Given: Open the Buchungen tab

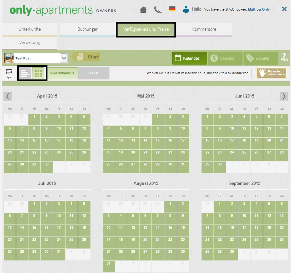Looking at the screenshot, I should coord(88,29).
